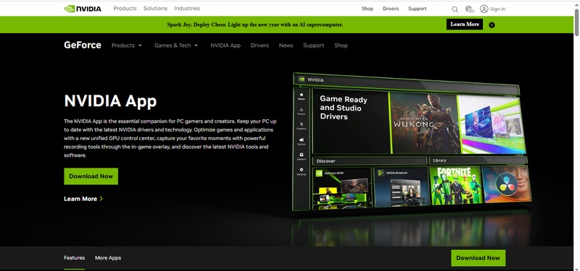Screen dimensions: 580x271
Task: Select the More Apps tab
Action: (108, 258)
